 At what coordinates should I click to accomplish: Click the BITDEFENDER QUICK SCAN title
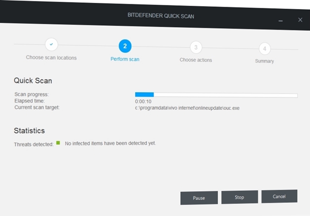pos(161,16)
